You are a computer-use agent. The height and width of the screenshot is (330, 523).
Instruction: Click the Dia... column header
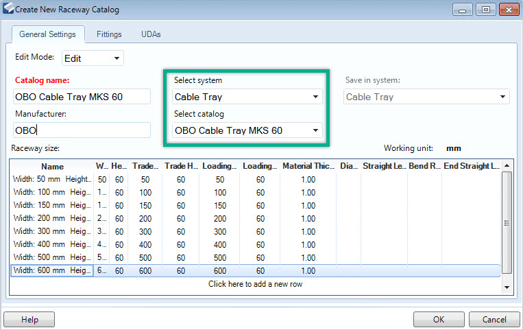[x=349, y=166]
